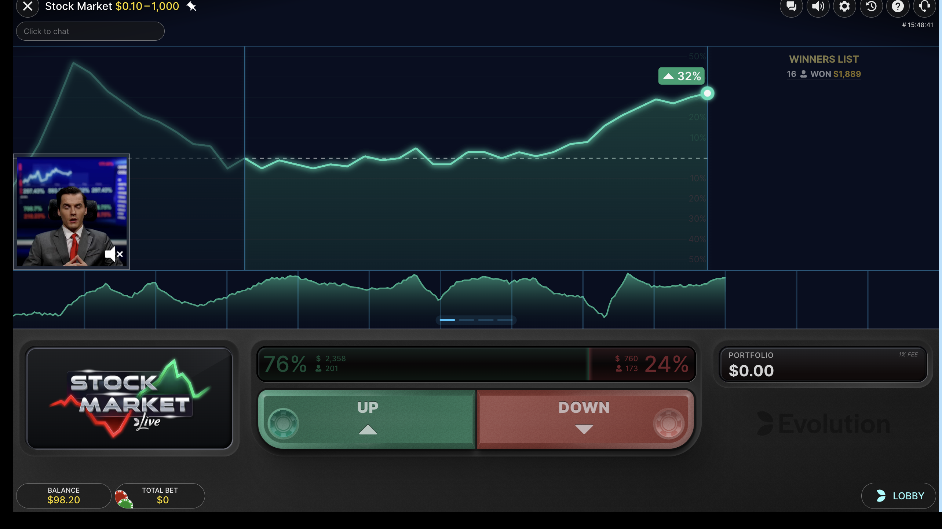Toggle game sound with the speaker icon
The width and height of the screenshot is (942, 529).
(x=818, y=7)
